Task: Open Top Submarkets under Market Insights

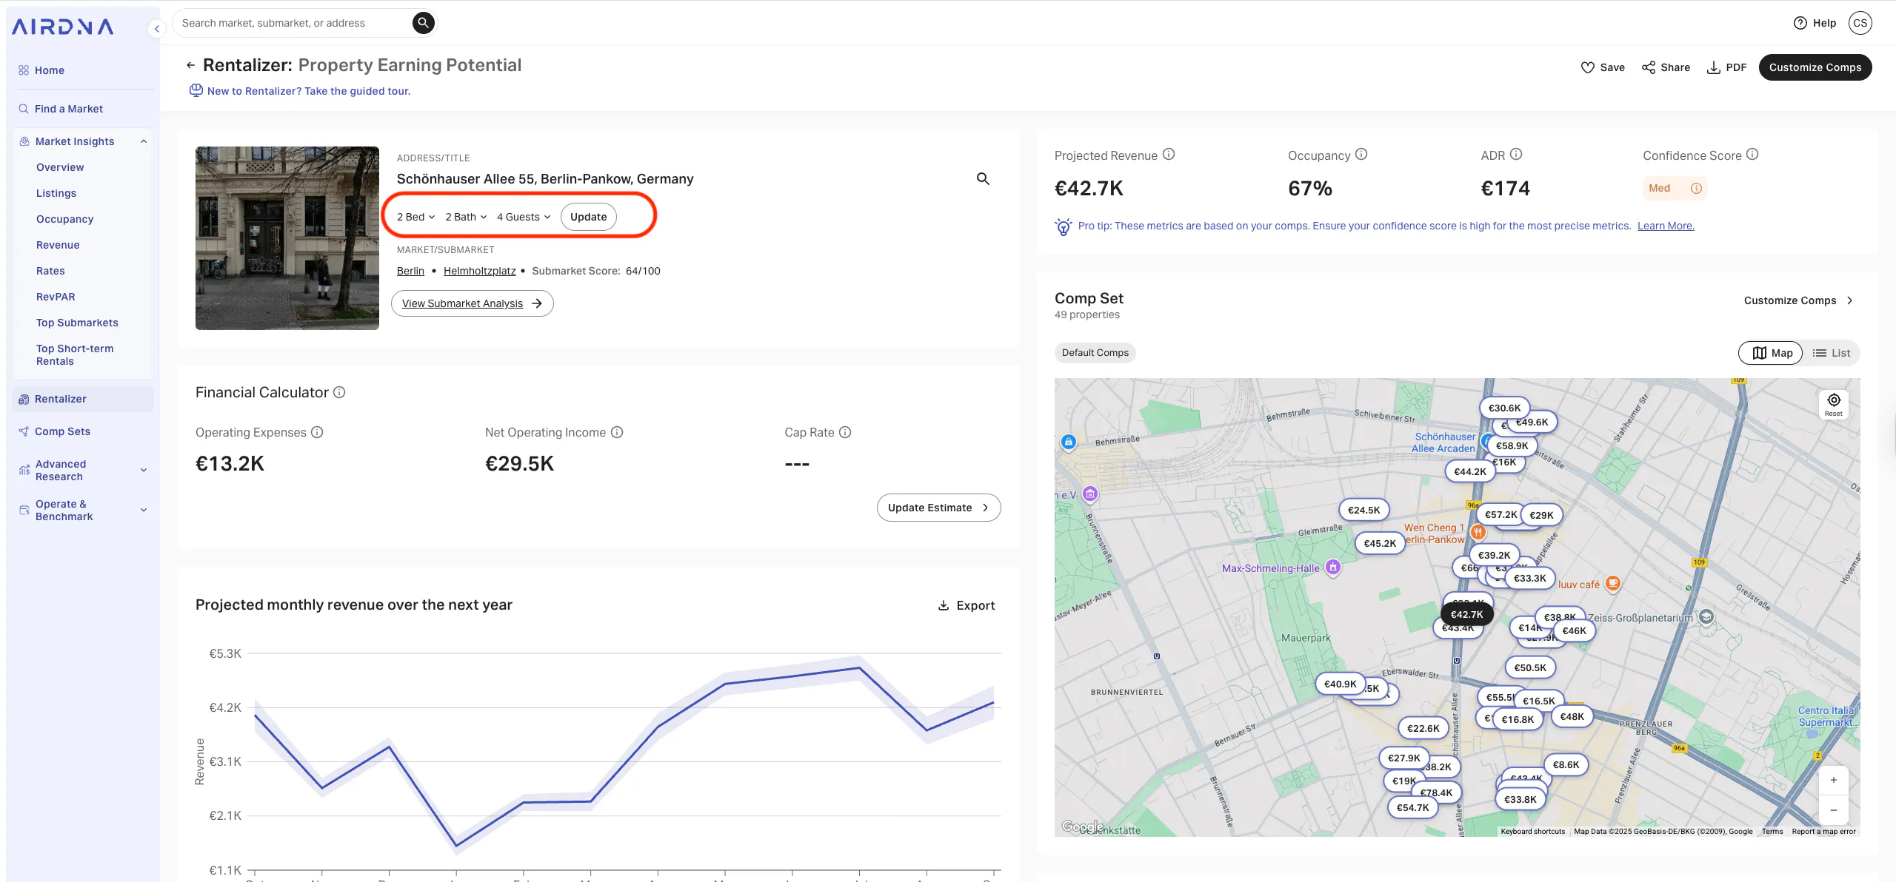Action: (77, 323)
